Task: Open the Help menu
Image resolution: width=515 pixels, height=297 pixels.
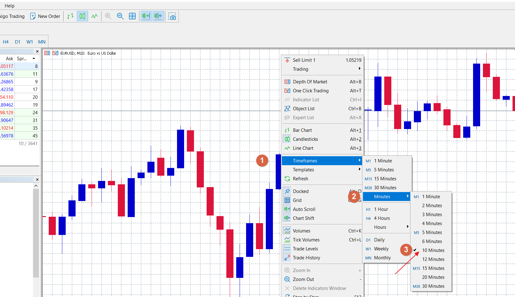Action: (10, 6)
